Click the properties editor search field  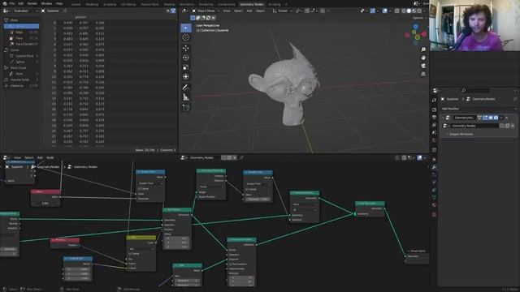click(x=476, y=90)
